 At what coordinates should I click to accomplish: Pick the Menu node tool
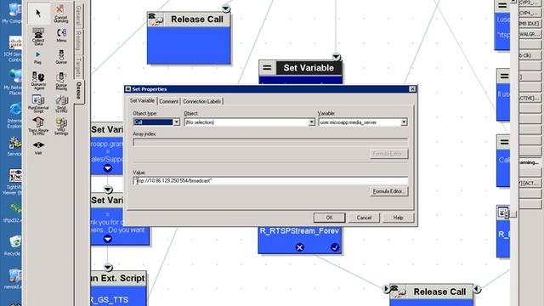(x=61, y=36)
